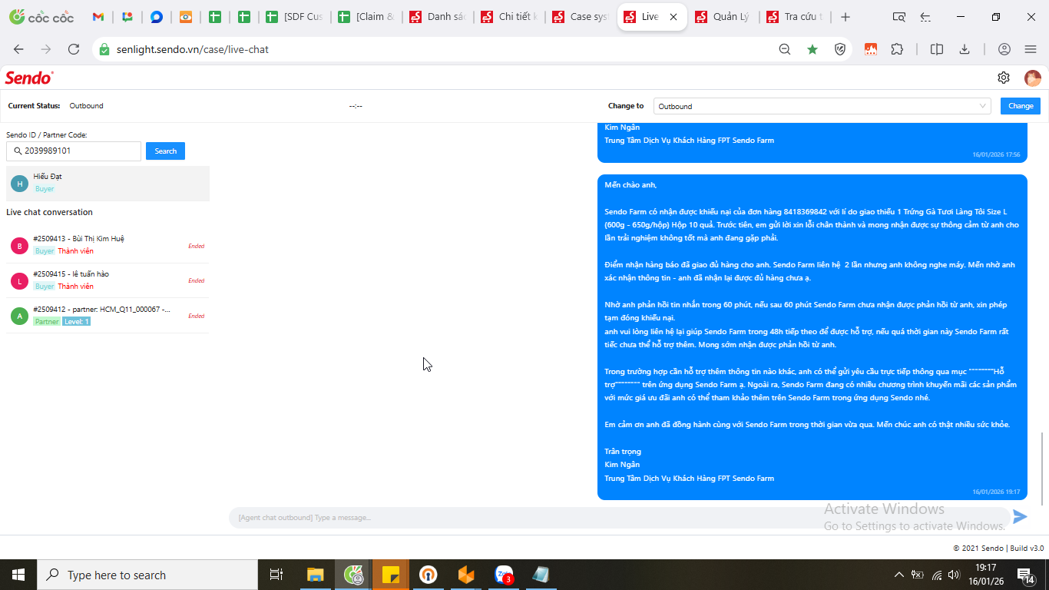Select the Hiếu Đạt buyer entry

(108, 184)
